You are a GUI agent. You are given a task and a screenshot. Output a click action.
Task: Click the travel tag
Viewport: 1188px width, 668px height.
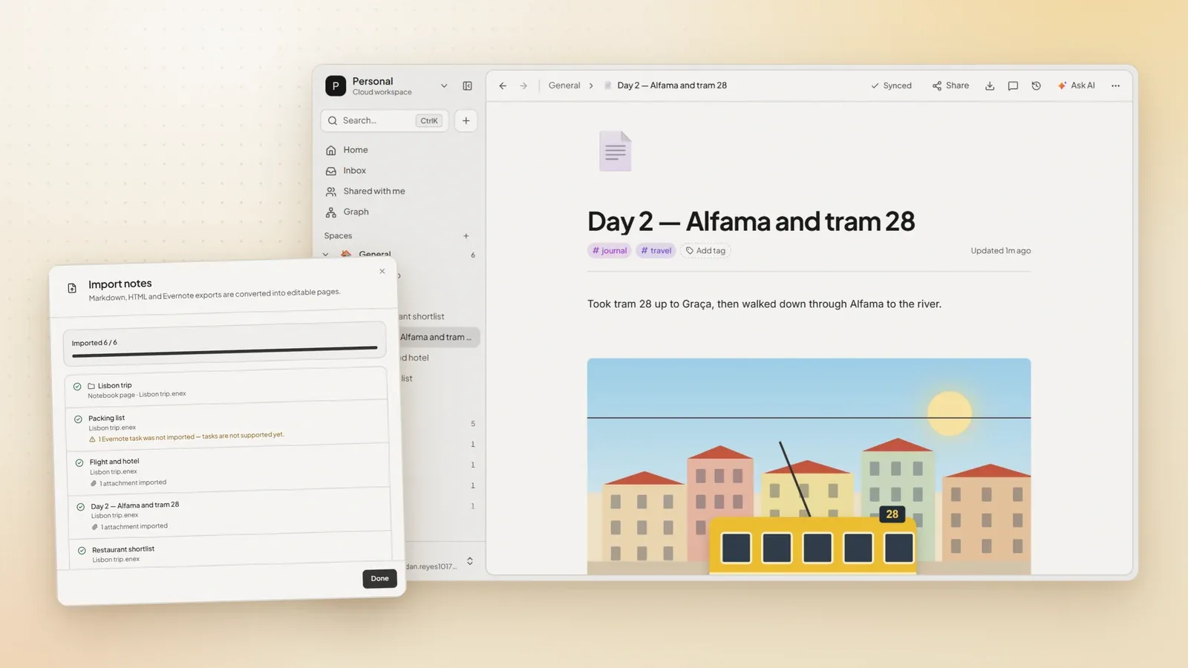pos(656,251)
